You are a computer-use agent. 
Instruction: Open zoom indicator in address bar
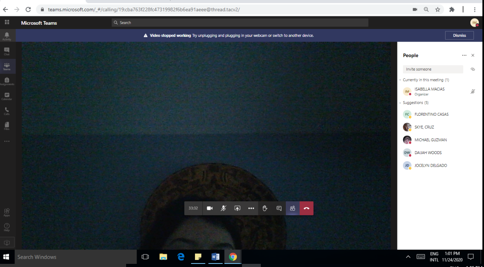tap(426, 9)
